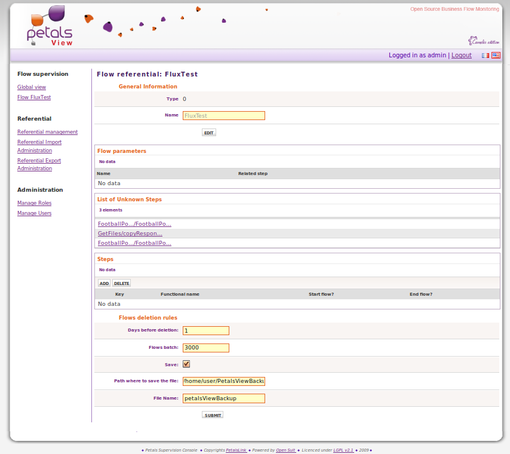
Task: Click the DELETE button in Steps
Action: point(122,283)
